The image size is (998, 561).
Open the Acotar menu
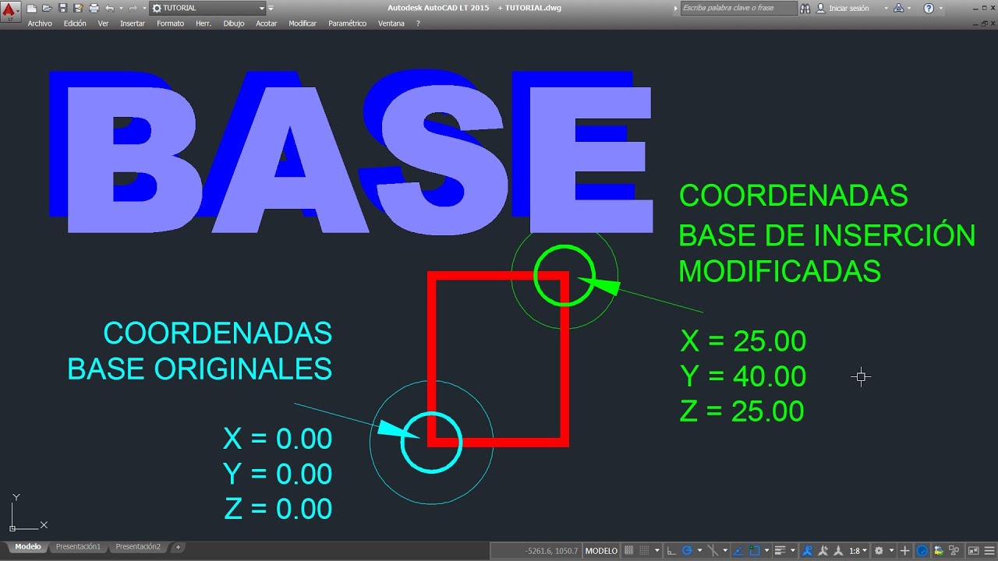(x=267, y=23)
